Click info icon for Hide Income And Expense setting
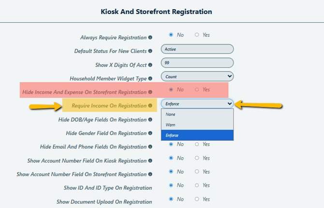The image size is (324, 208). 150,92
